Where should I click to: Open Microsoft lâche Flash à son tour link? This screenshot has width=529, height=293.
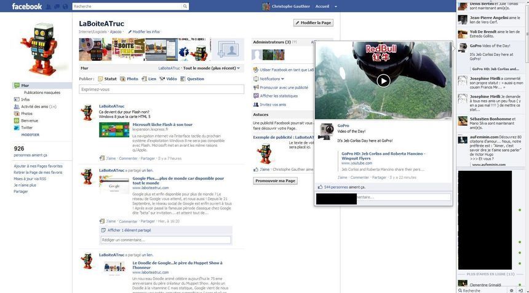tap(162, 125)
